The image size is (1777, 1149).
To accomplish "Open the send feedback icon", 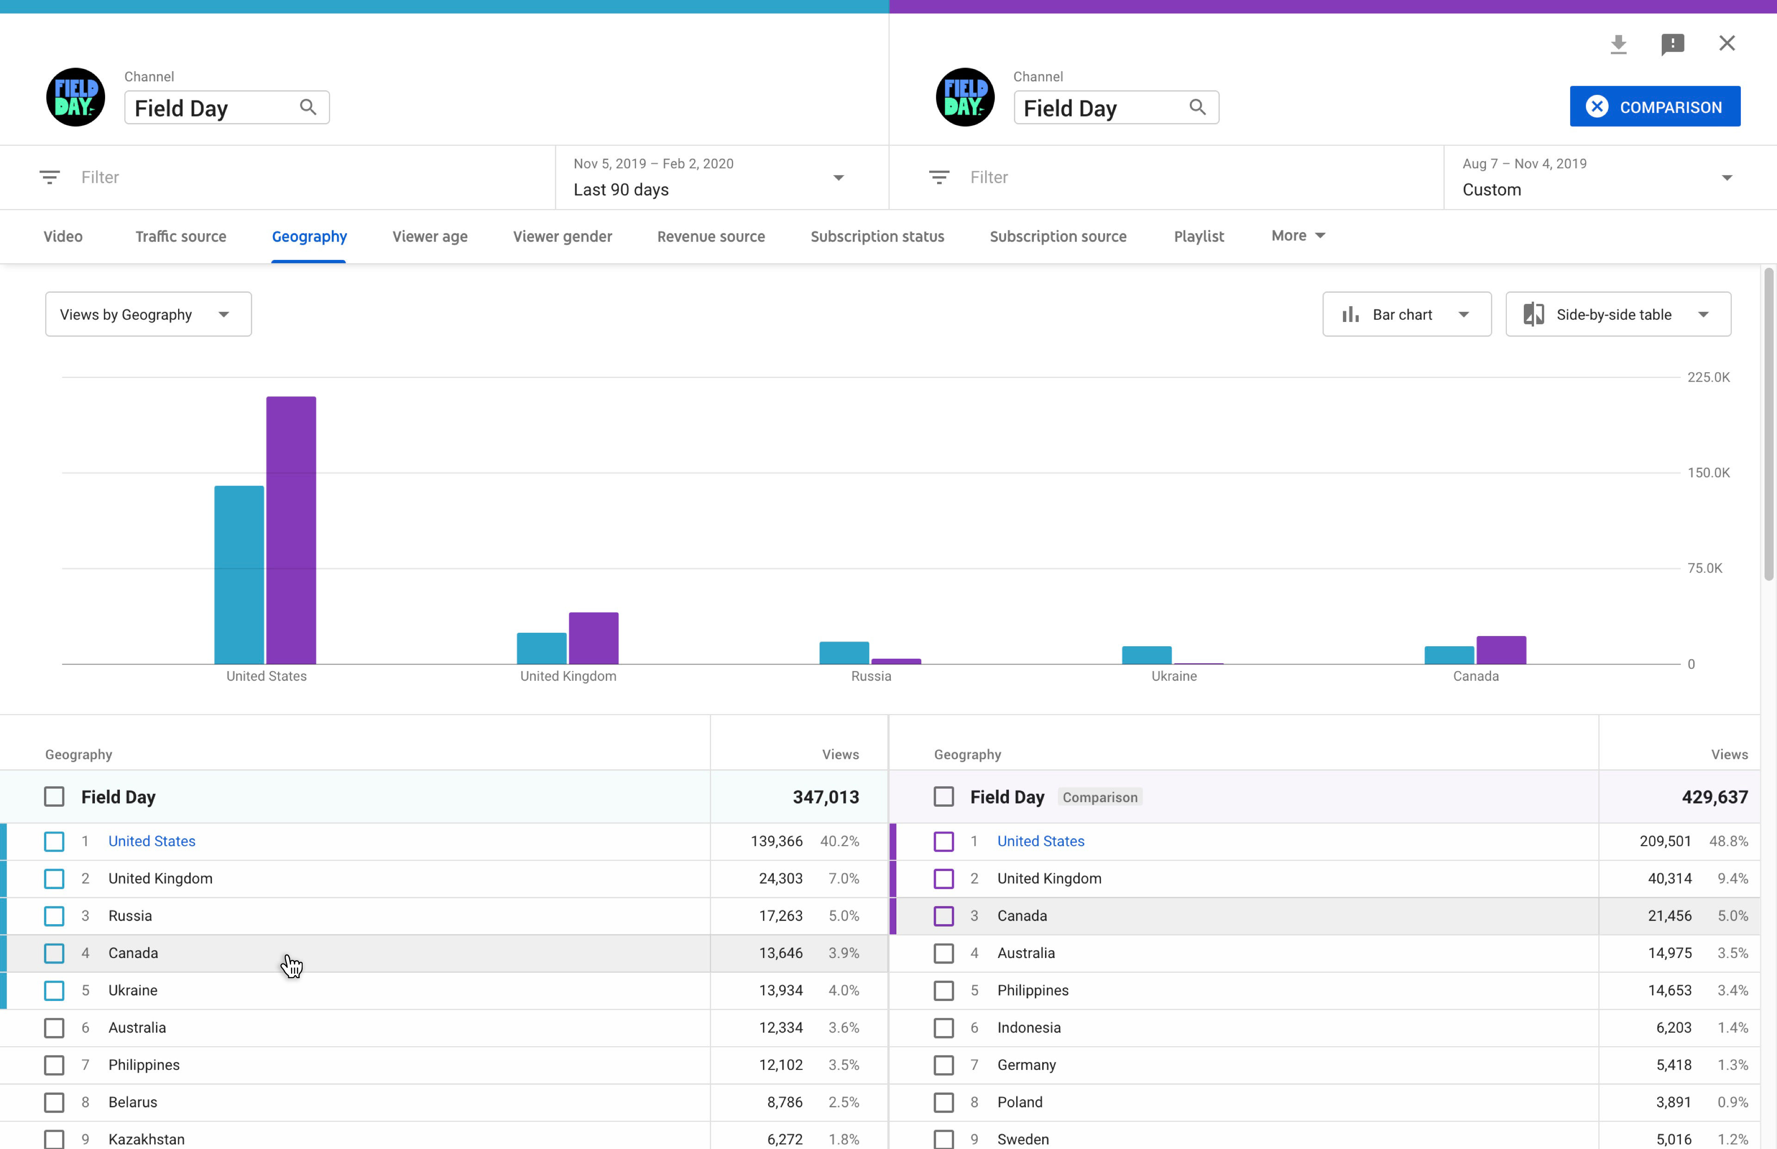I will coord(1672,45).
